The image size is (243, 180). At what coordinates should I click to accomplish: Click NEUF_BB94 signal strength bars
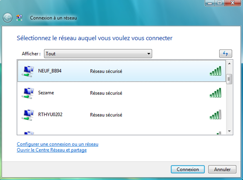coord(215,71)
